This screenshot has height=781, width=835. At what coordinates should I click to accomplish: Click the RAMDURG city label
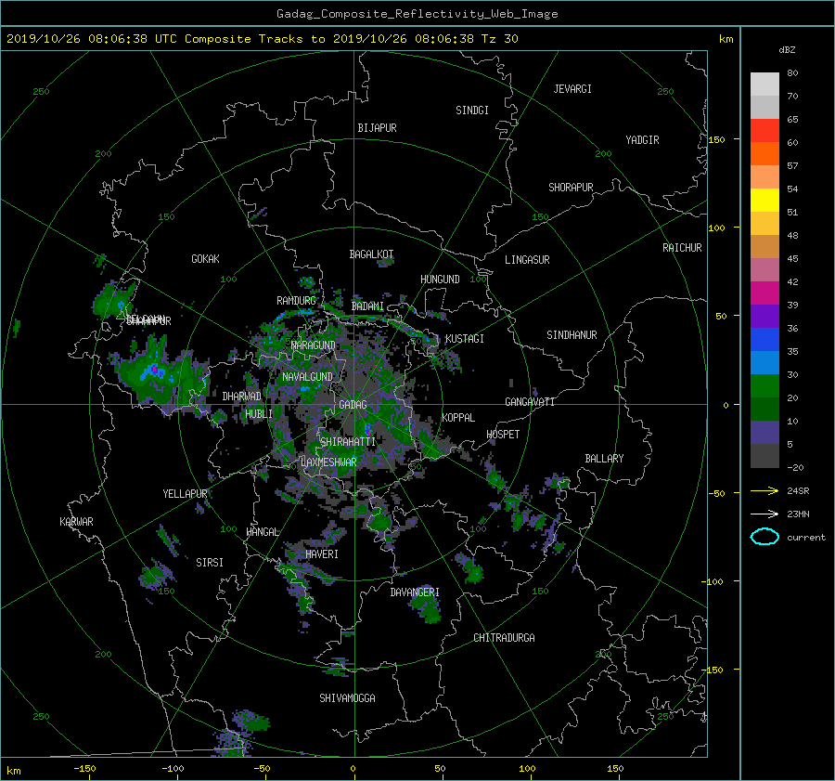[x=296, y=301]
